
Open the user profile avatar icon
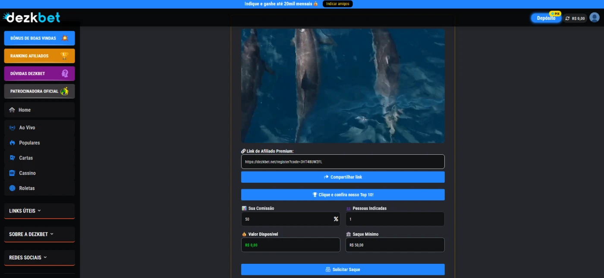(594, 18)
